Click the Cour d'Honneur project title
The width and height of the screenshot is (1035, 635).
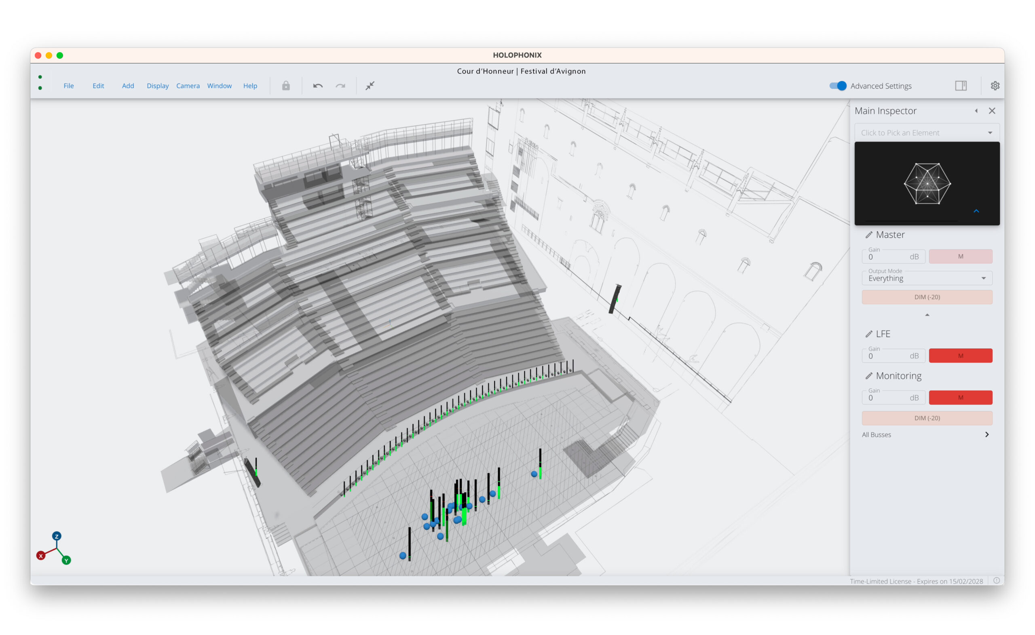521,71
